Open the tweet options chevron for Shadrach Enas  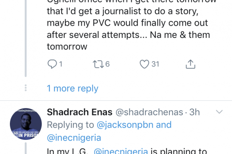[x=219, y=112]
